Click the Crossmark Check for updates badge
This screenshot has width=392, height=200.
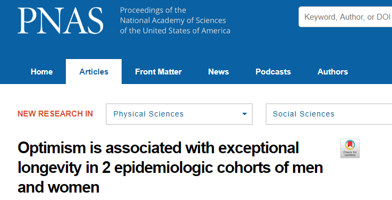point(350,148)
